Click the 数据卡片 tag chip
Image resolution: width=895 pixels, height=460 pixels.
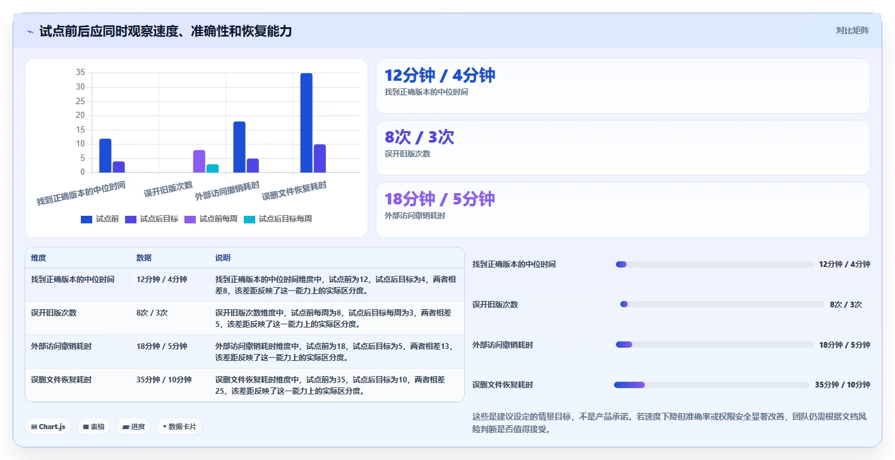pos(179,427)
